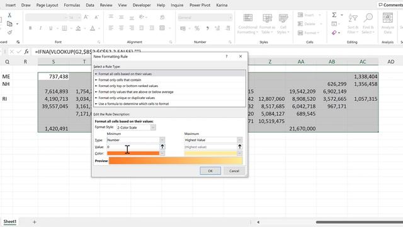Expand the Delete cells dropdown arrow

[x=321, y=24]
